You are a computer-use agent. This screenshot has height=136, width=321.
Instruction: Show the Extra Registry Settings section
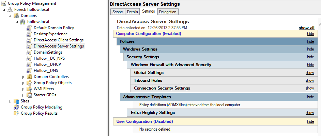click(x=310, y=113)
